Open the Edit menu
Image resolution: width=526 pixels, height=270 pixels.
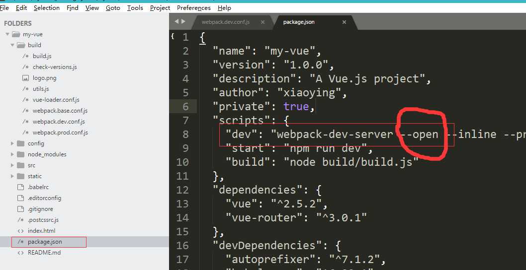coord(21,8)
